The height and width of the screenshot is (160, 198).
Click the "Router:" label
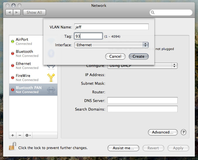(x=99, y=92)
